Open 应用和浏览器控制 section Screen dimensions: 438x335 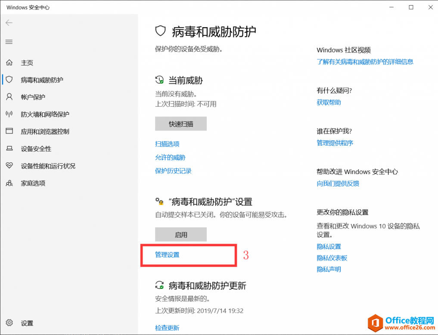(45, 131)
